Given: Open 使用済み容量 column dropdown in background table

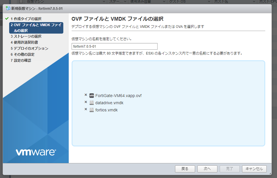Looking at the screenshot, I should [x=164, y=1].
